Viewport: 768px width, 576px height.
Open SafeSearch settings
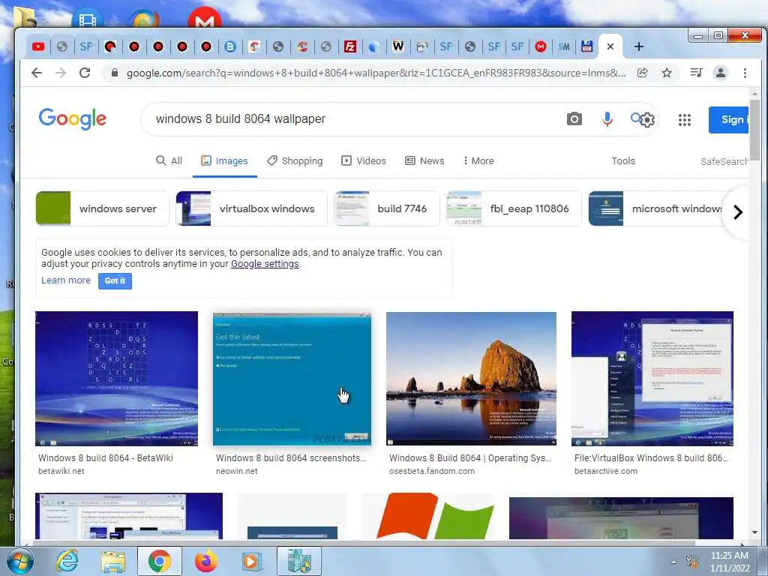[724, 161]
